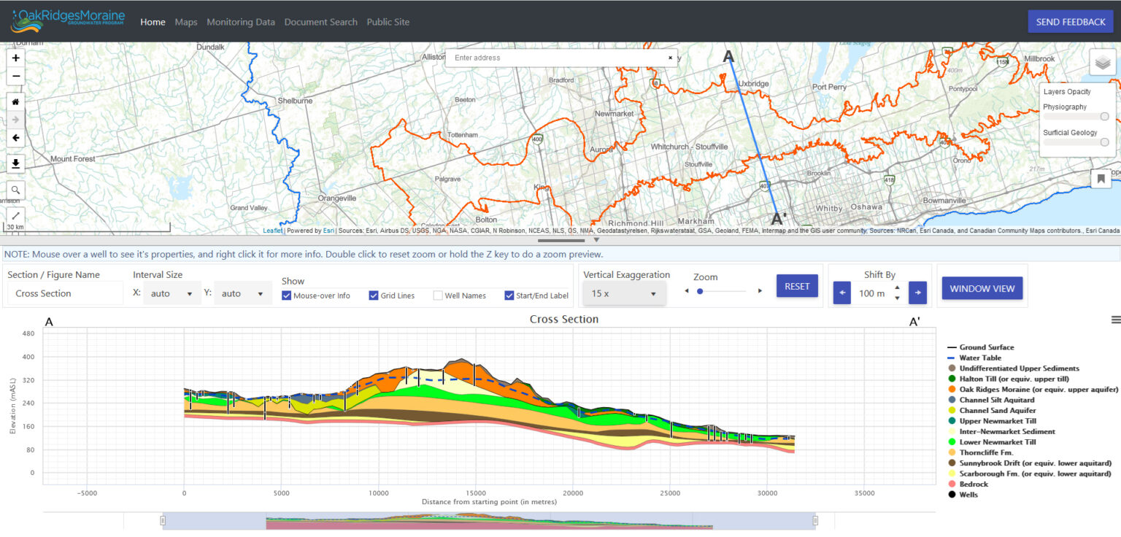Click the back navigation arrow icon
Viewport: 1121px width, 537px height.
coord(15,137)
